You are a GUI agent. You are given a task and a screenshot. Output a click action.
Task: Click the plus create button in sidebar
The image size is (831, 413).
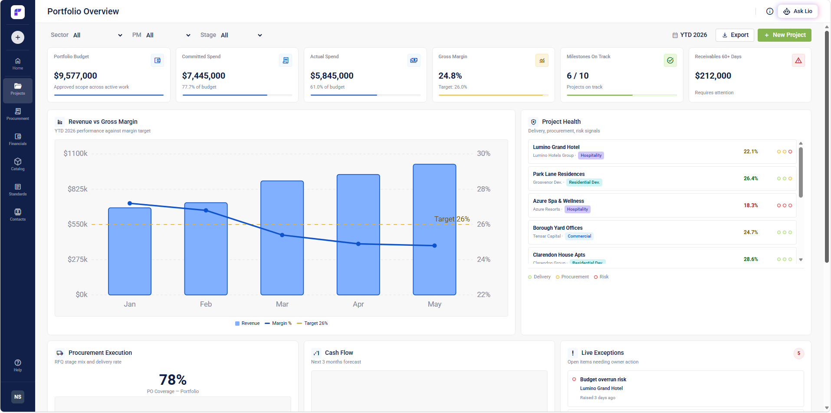18,37
